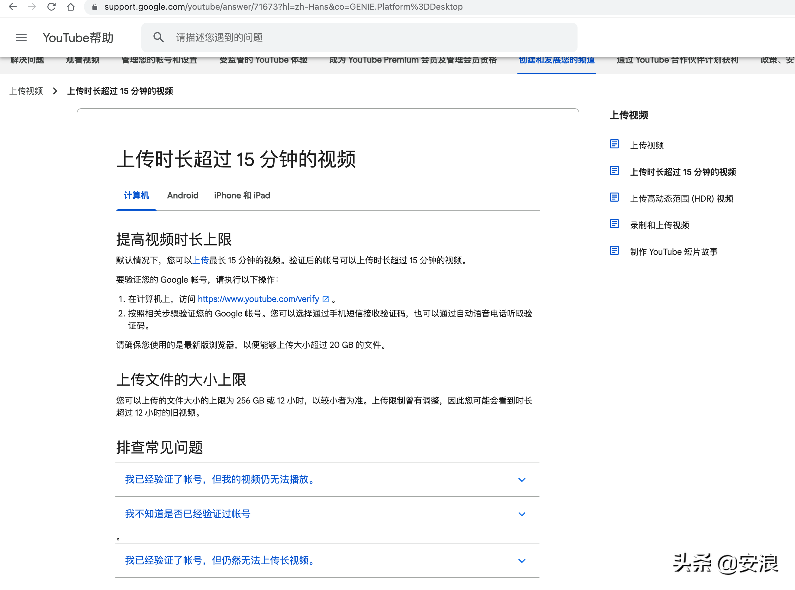Click the search magnifier icon
The height and width of the screenshot is (590, 795).
[159, 37]
